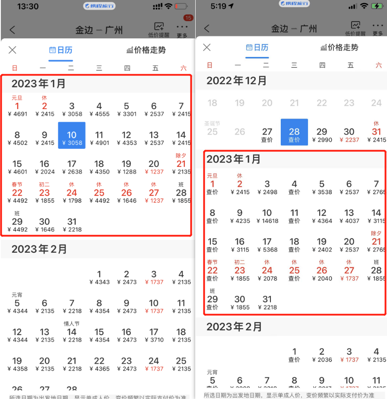Choose December 29 priced ¥2990 right calendar

[322, 135]
